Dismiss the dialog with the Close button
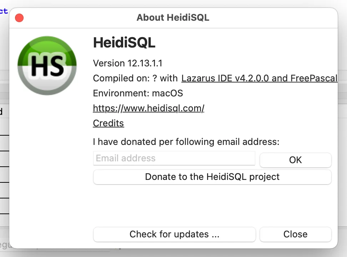Screen dimensions: 347x257 click(296, 234)
